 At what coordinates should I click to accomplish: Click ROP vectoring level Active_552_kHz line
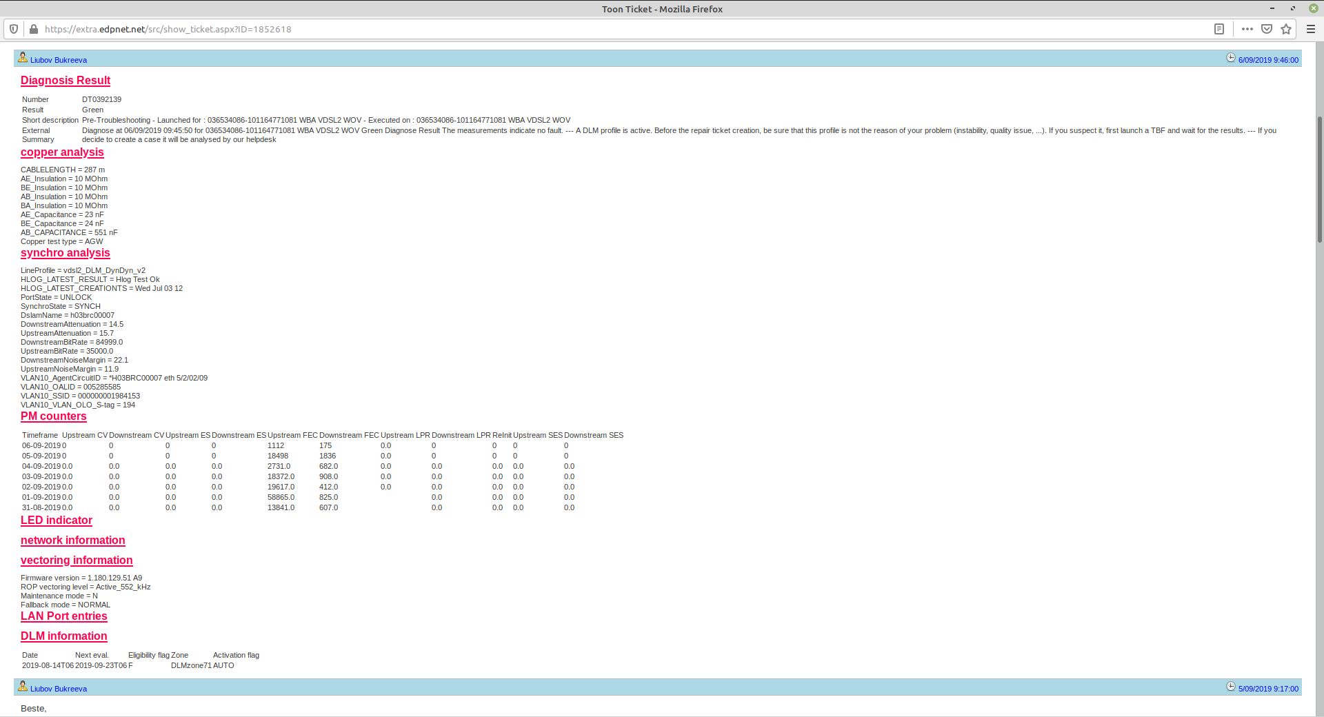coord(86,587)
